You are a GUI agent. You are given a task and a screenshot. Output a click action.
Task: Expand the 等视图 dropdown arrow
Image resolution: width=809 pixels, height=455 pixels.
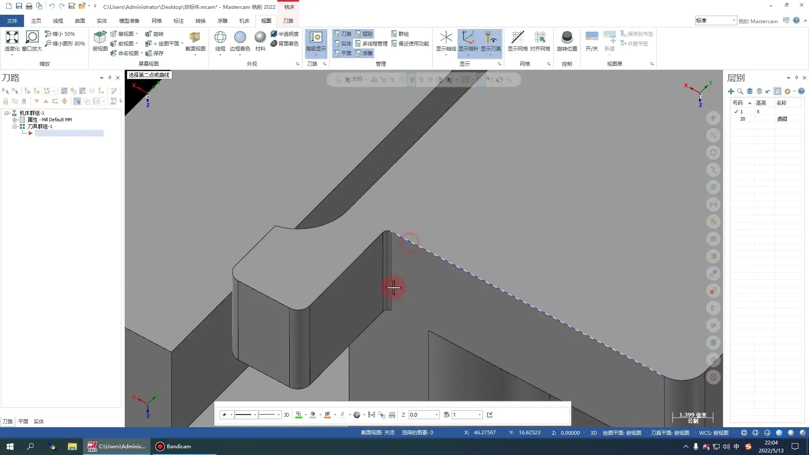[137, 34]
